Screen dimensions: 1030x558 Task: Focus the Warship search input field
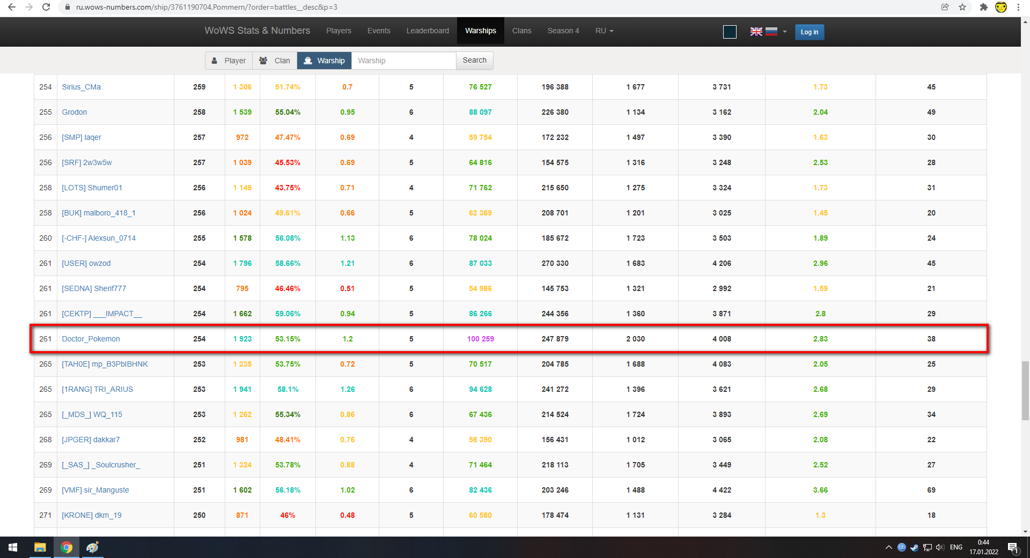403,61
